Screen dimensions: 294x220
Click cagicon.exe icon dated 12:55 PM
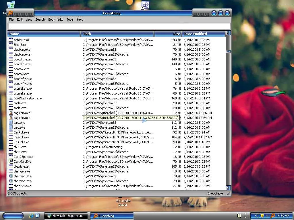tap(11, 113)
